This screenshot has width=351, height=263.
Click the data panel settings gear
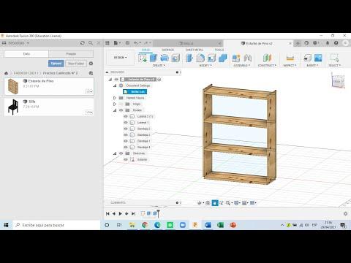coord(91,64)
